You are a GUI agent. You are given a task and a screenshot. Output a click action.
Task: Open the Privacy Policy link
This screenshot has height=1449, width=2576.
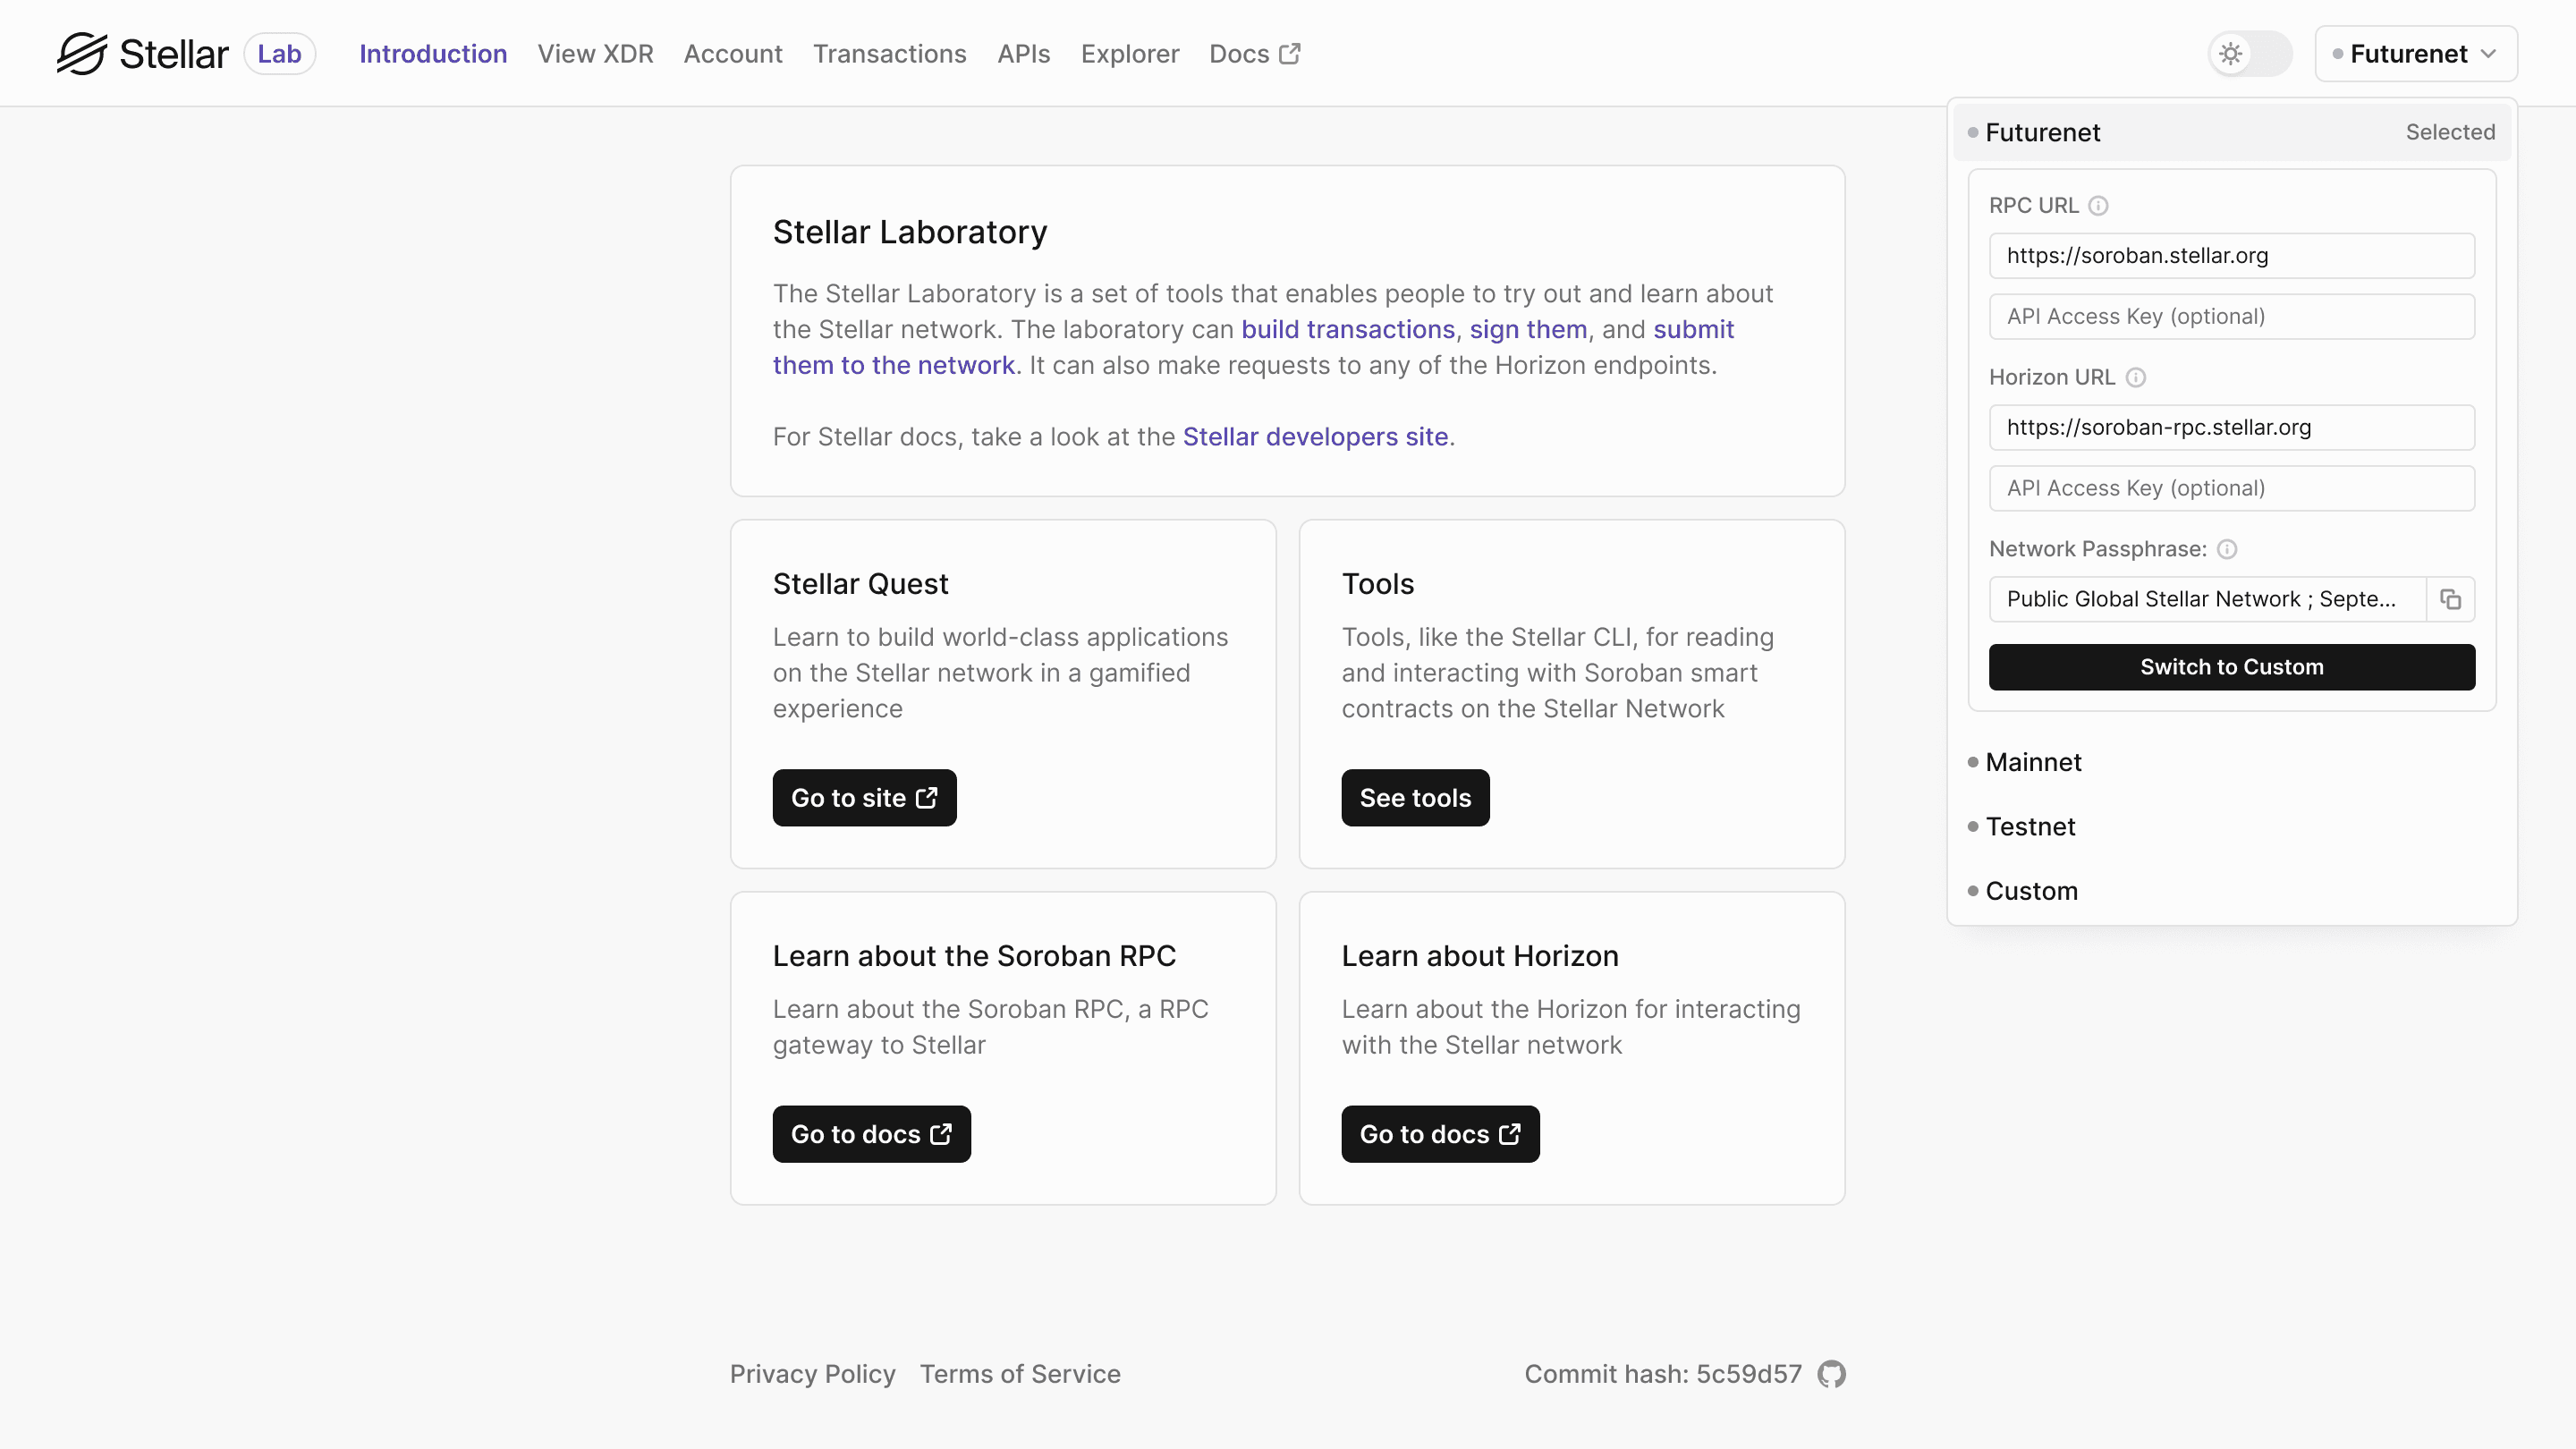pos(813,1374)
